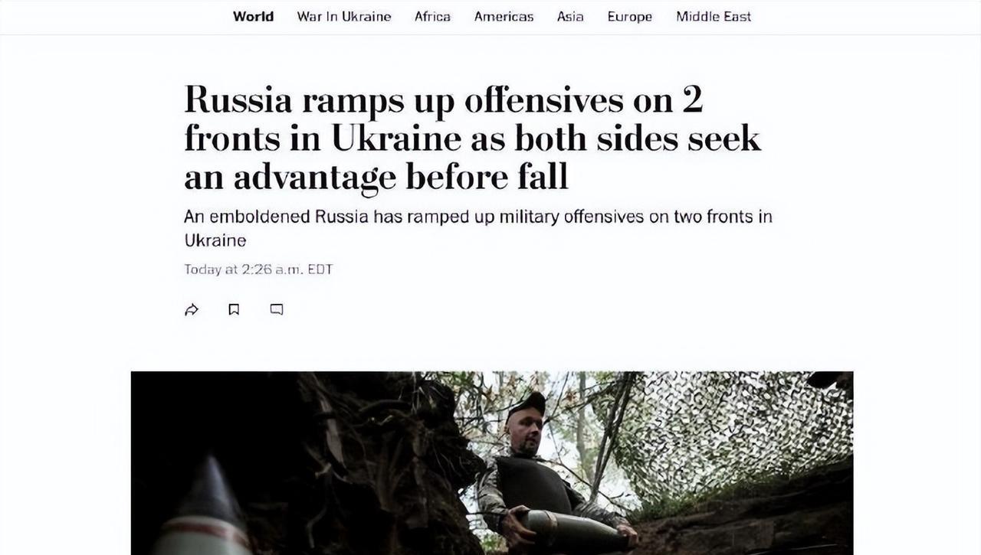Click the artillery shell the soldier holds
Image resolution: width=981 pixels, height=555 pixels.
[573, 528]
